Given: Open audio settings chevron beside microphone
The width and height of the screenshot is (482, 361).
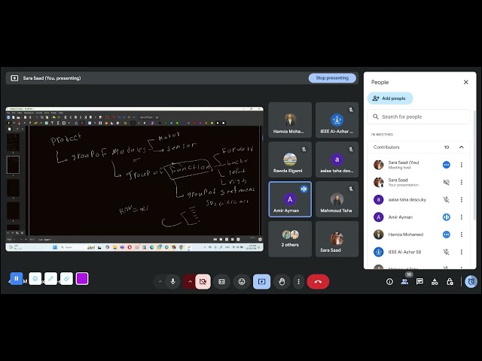Looking at the screenshot, I should click(160, 281).
